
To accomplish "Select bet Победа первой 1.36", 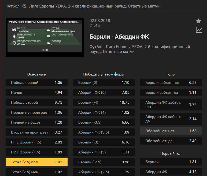I will click(36, 82).
